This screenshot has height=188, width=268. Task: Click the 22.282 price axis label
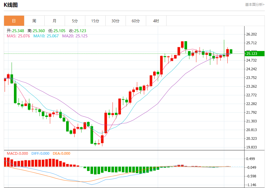coord(251,104)
